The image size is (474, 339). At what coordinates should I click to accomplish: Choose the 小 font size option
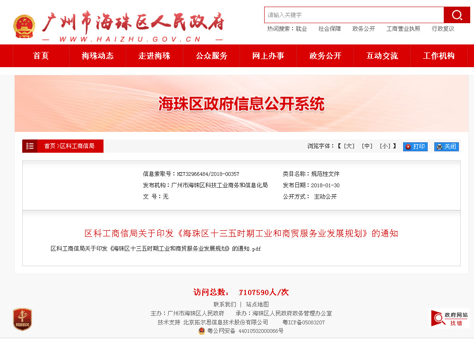tap(385, 147)
